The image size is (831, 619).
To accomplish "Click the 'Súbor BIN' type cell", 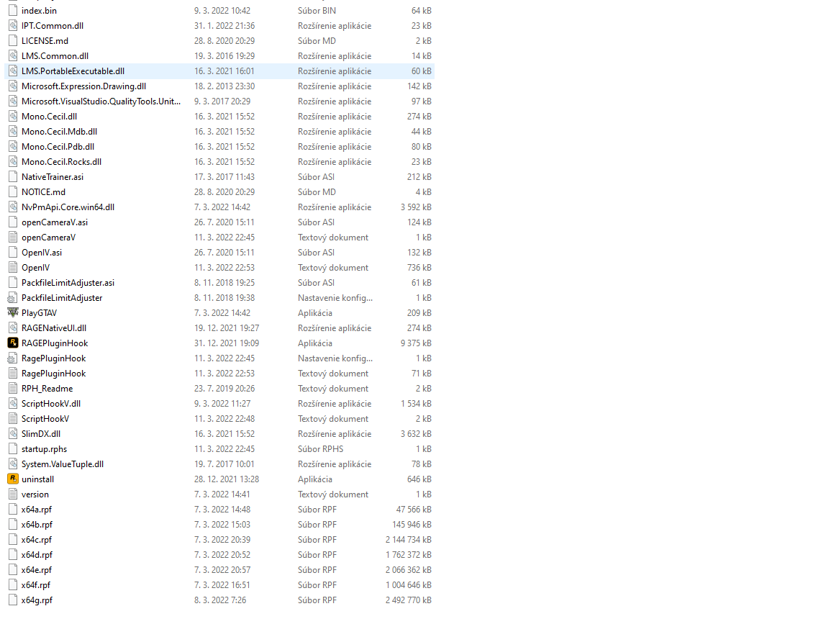I will coord(317,11).
